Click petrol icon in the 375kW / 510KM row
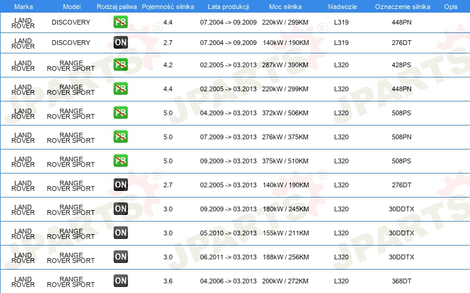This screenshot has height=293, width=470. tap(120, 160)
